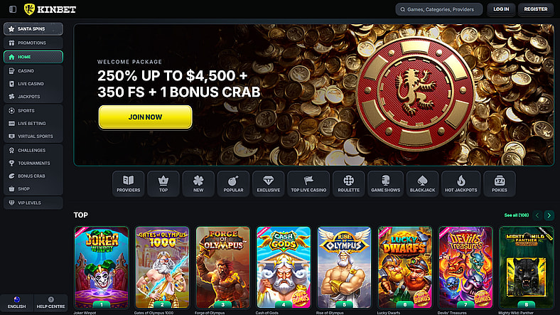Viewport: 560px width, 315px height.
Task: Collapse the sidebar with the panel icon
Action: [x=13, y=9]
